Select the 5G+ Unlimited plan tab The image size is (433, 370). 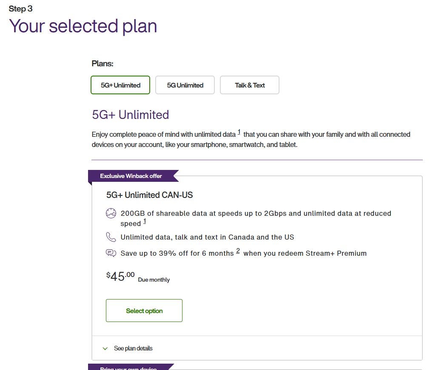pos(120,85)
